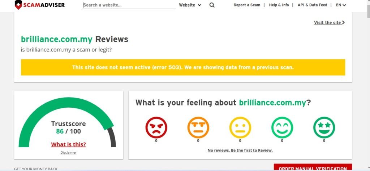Click the What is this? link
This screenshot has height=171, width=370.
pos(68,144)
